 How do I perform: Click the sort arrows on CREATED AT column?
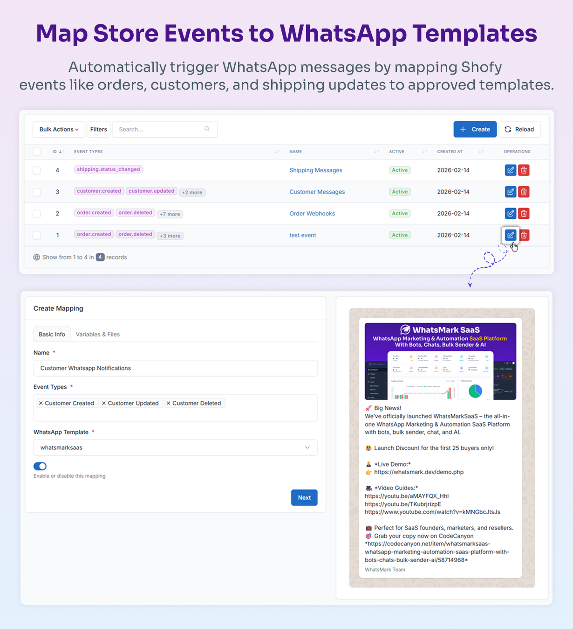pos(481,152)
